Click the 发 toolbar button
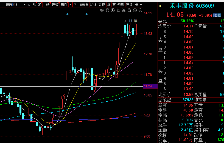 [x=29, y=5]
